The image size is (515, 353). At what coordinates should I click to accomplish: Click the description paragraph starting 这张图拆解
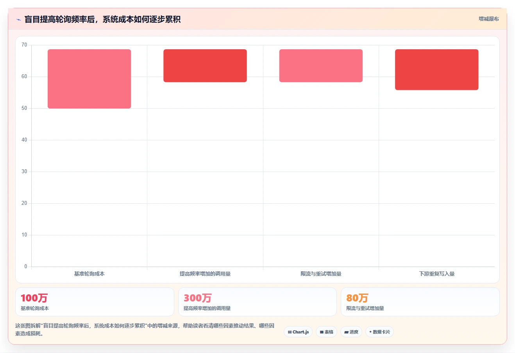click(x=145, y=330)
